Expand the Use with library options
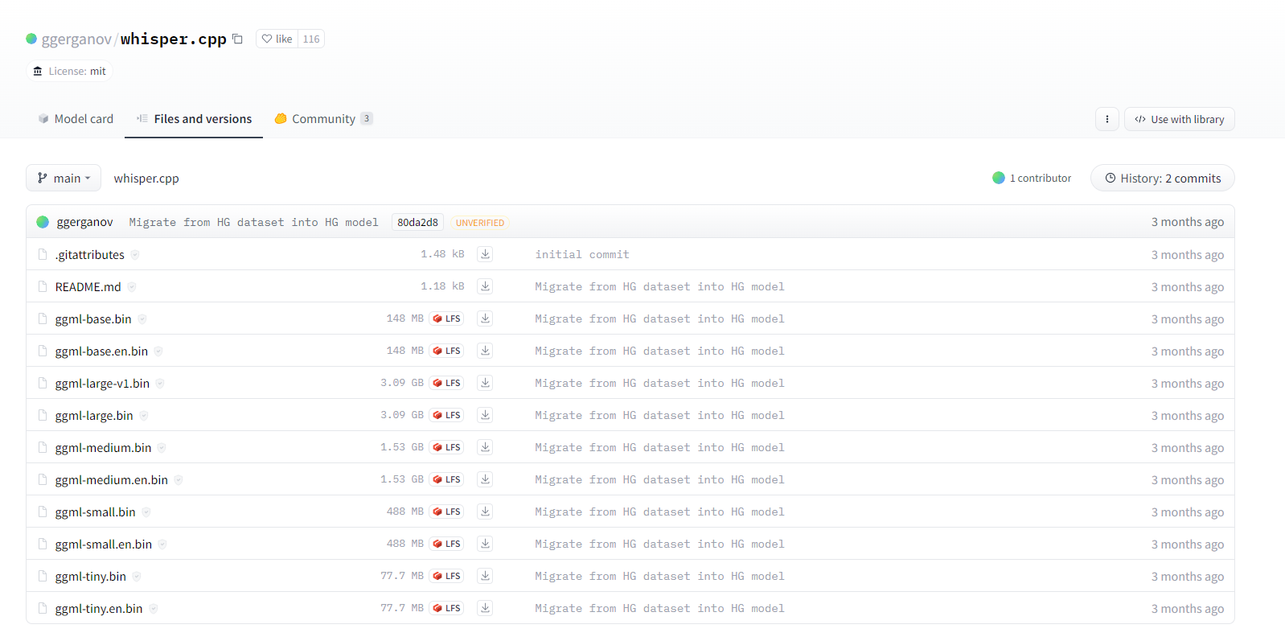 (1179, 119)
